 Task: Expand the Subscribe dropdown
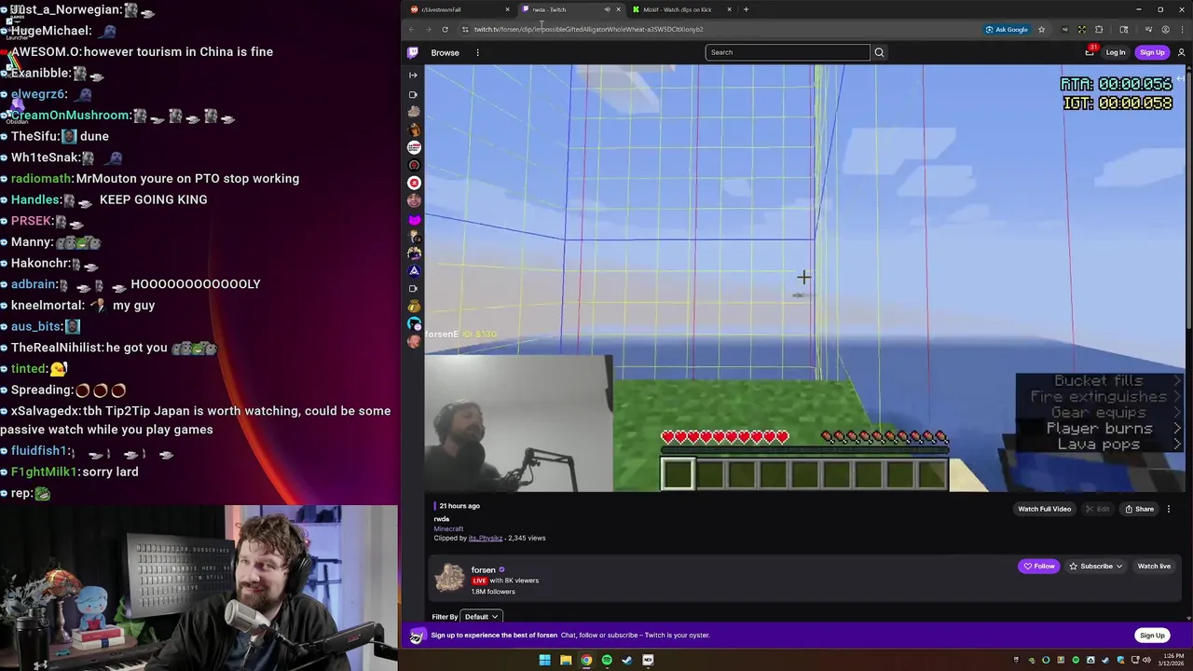point(1095,566)
